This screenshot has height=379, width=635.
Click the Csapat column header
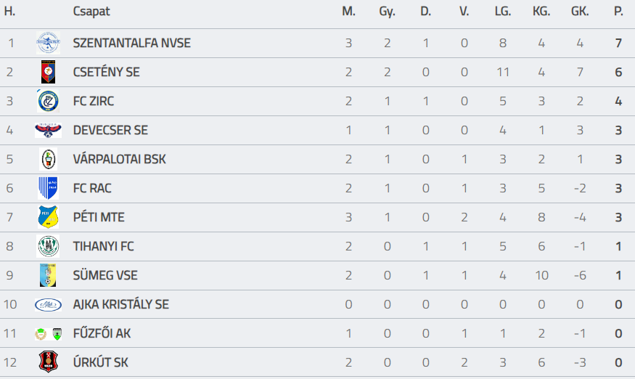click(91, 12)
